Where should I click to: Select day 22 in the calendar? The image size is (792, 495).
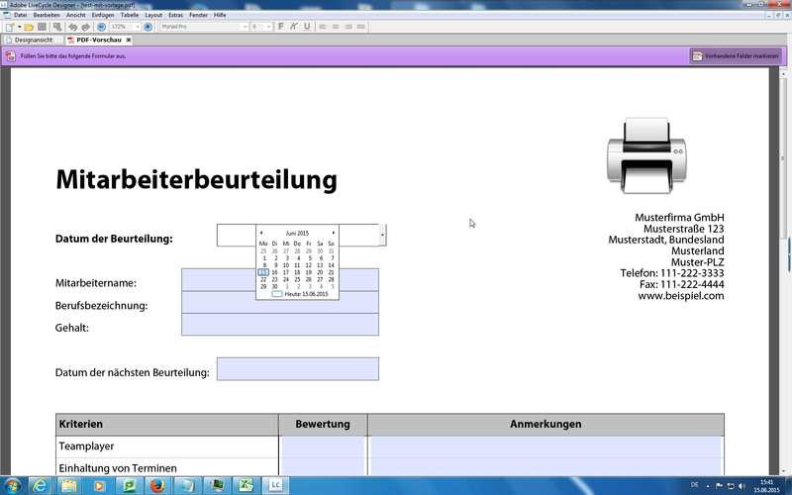coord(263,279)
